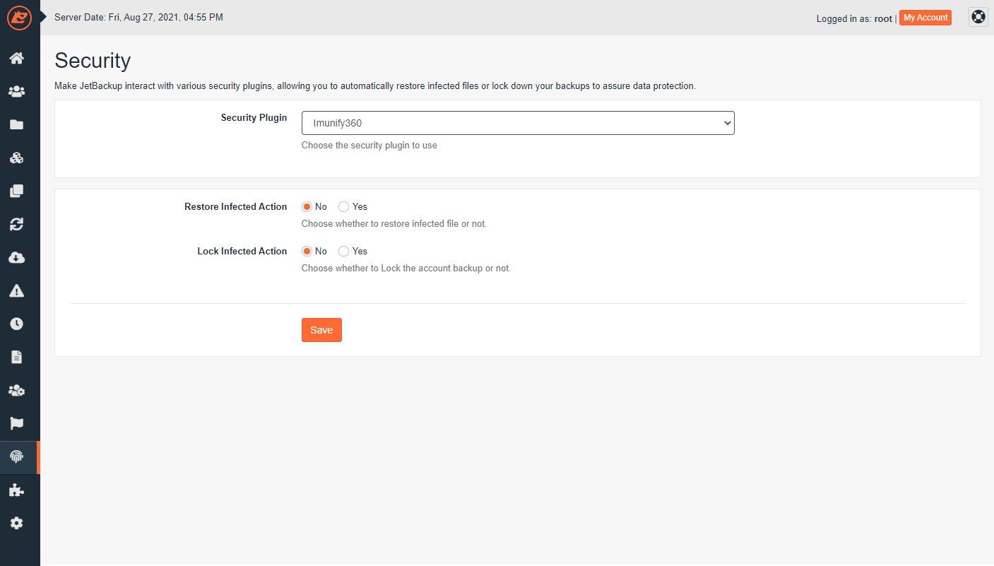Click the lifebuoy support icon
Screen dimensions: 994x566
(x=978, y=17)
